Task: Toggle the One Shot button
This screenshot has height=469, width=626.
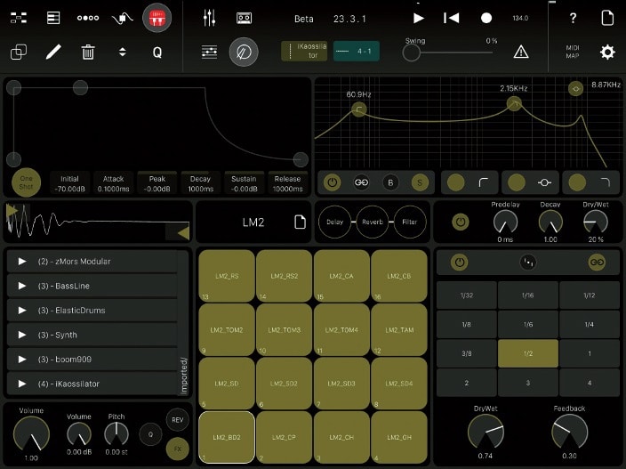Action: (26, 182)
